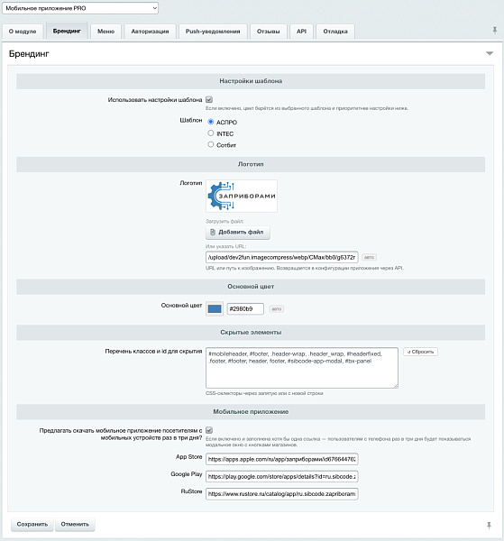Select the Сотбит template radio button
Image resolution: width=504 pixels, height=541 pixels.
pyautogui.click(x=210, y=144)
